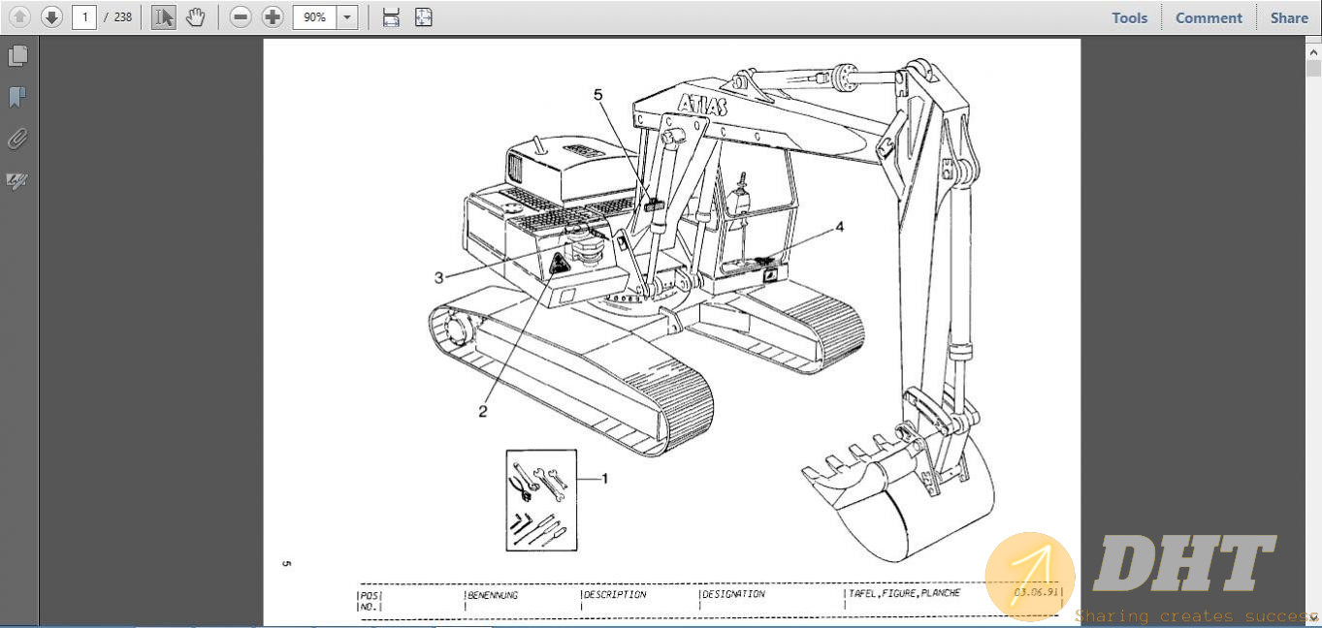
Task: Zoom out with the minus button
Action: 241,16
